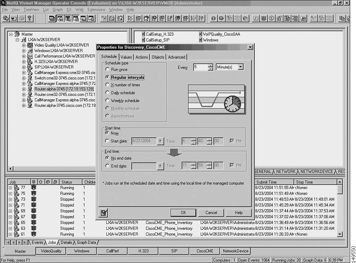The height and width of the screenshot is (263, 356).
Task: Open the End date calendar dropdown
Action: (x=160, y=166)
